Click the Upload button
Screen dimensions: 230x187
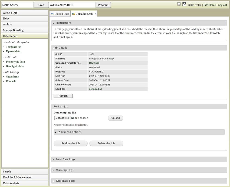pos(116,118)
